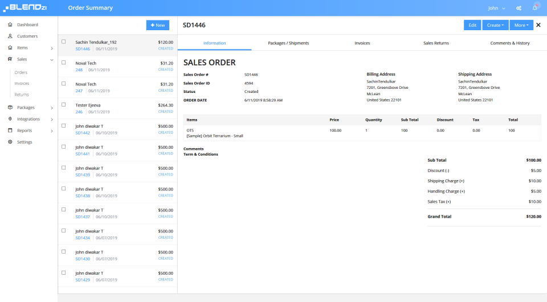
Task: Select the Tester Ejeeva order checkbox
Action: (x=63, y=105)
